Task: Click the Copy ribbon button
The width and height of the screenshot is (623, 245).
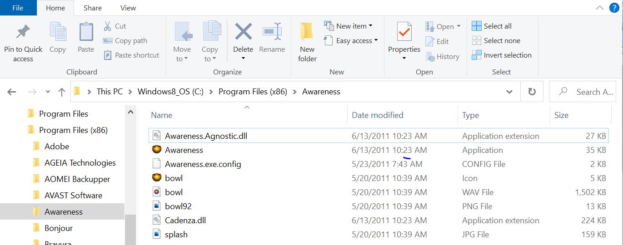Action: (x=58, y=37)
